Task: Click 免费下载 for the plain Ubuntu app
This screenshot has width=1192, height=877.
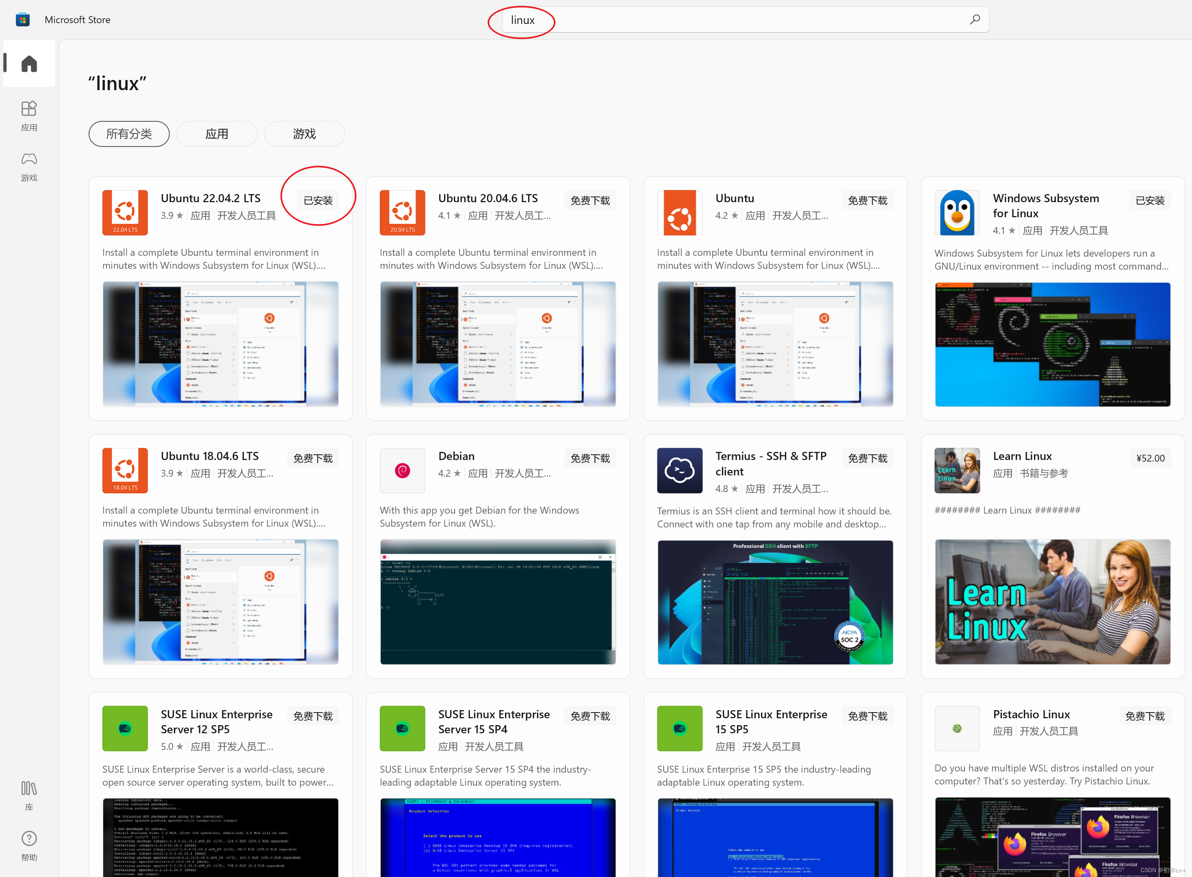Action: (867, 200)
